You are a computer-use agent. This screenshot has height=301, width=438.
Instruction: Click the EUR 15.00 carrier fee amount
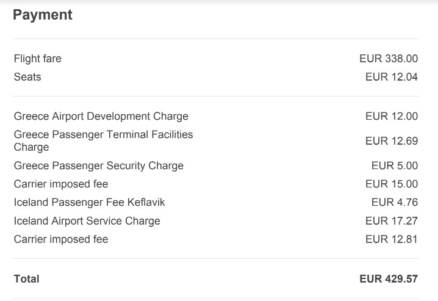(x=392, y=184)
